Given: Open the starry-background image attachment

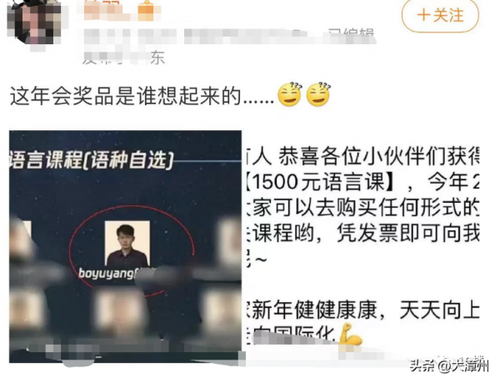Looking at the screenshot, I should click(125, 246).
